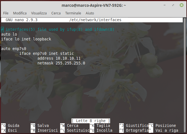
Task: Click the ^R Inserisci shortcut hint
Action: [44, 130]
